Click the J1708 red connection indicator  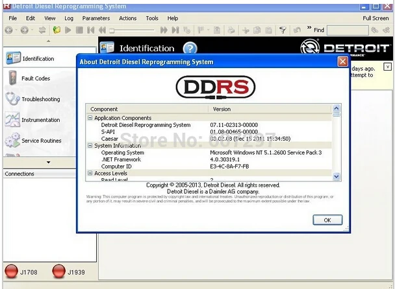[x=12, y=272]
